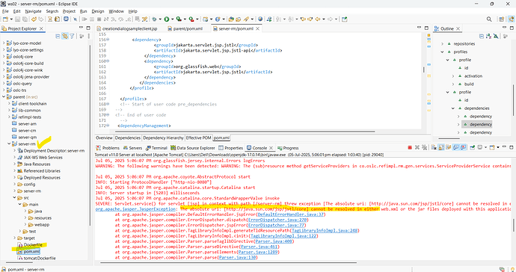Toggle Scroll Lock in Console toolbar
This screenshot has height=272, width=516.
click(441, 148)
